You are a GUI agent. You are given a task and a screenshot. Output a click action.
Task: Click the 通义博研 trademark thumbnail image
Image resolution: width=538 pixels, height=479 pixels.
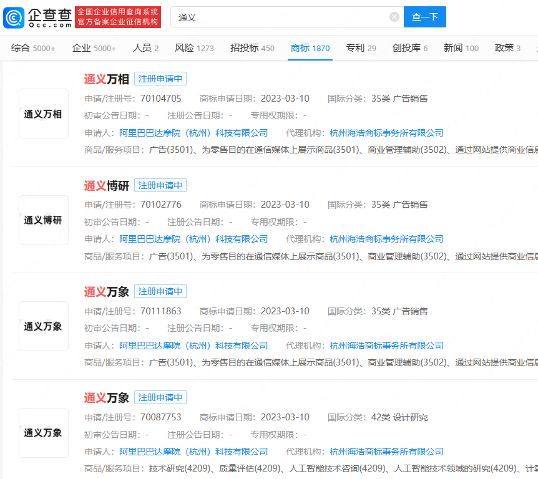pos(44,220)
